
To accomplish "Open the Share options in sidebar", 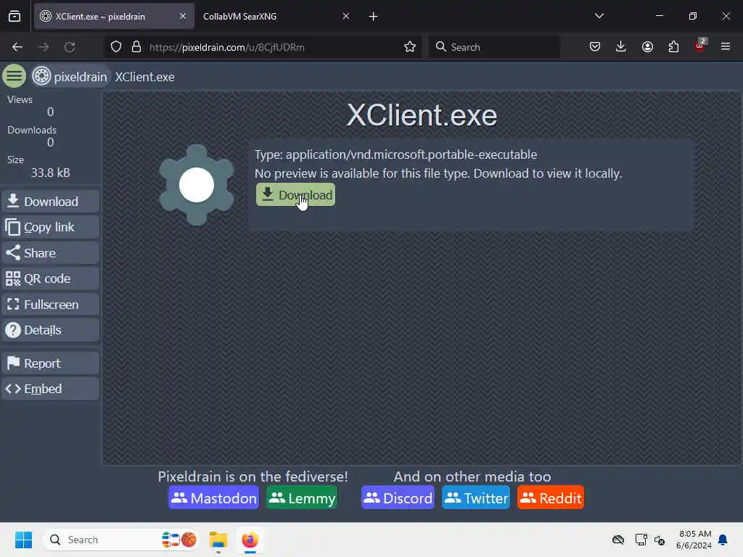I will [50, 253].
